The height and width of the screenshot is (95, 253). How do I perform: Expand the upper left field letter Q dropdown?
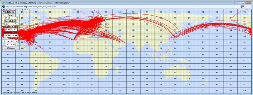pyautogui.click(x=14, y=30)
